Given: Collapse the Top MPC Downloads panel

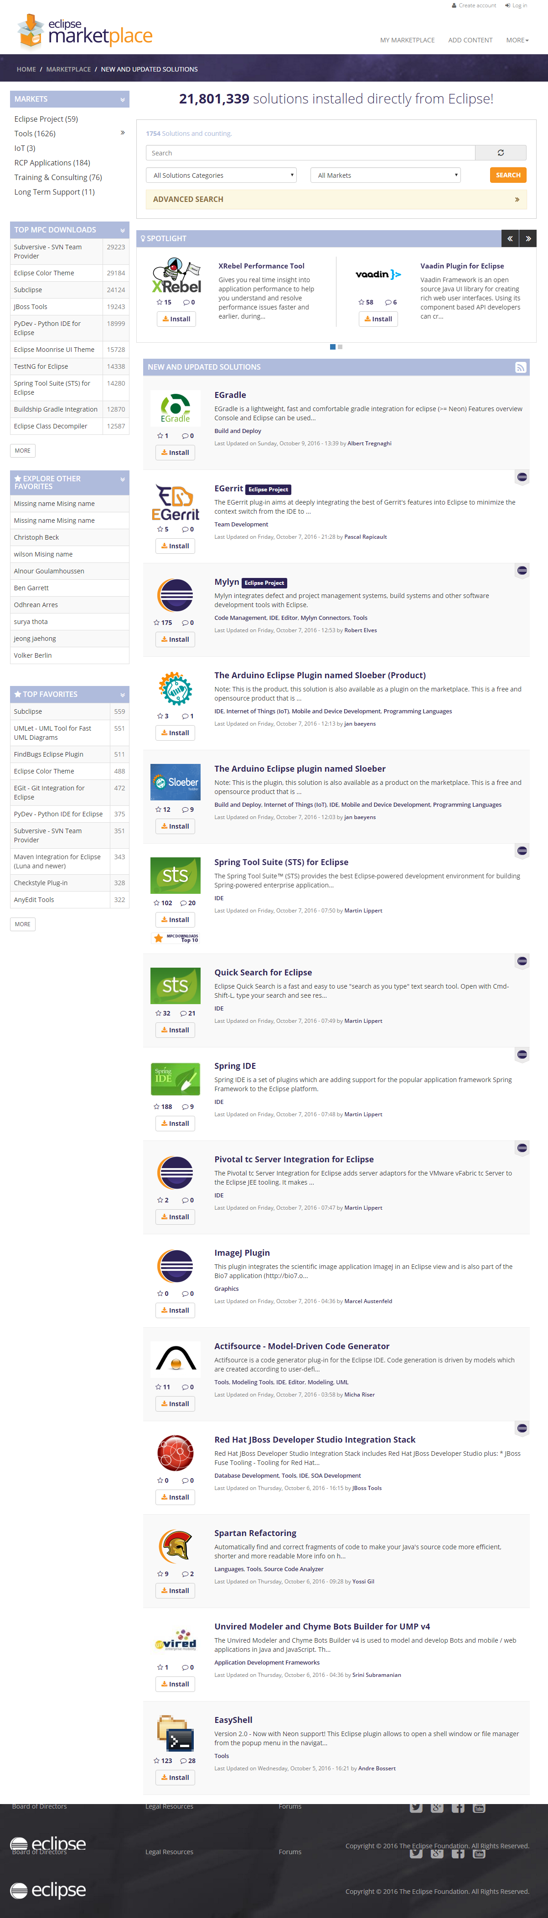Looking at the screenshot, I should point(122,231).
